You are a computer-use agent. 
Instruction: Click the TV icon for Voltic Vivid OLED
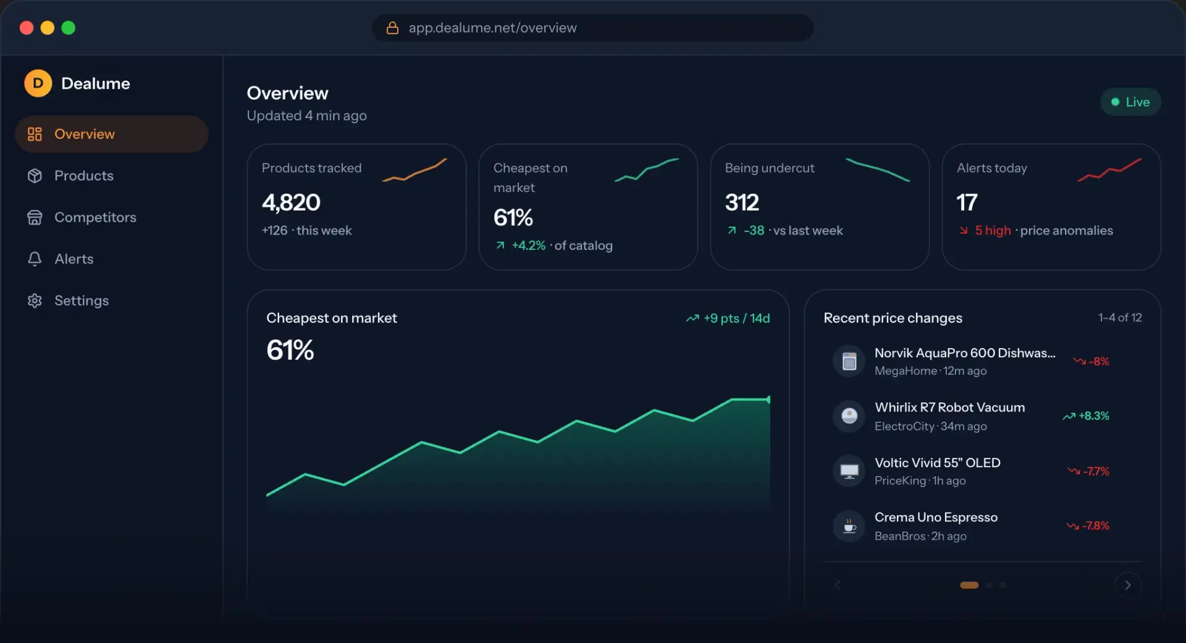(849, 471)
